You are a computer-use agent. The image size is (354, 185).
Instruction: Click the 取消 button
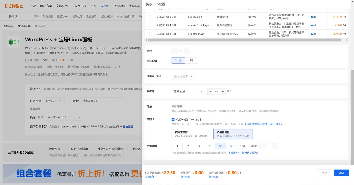click(x=325, y=173)
